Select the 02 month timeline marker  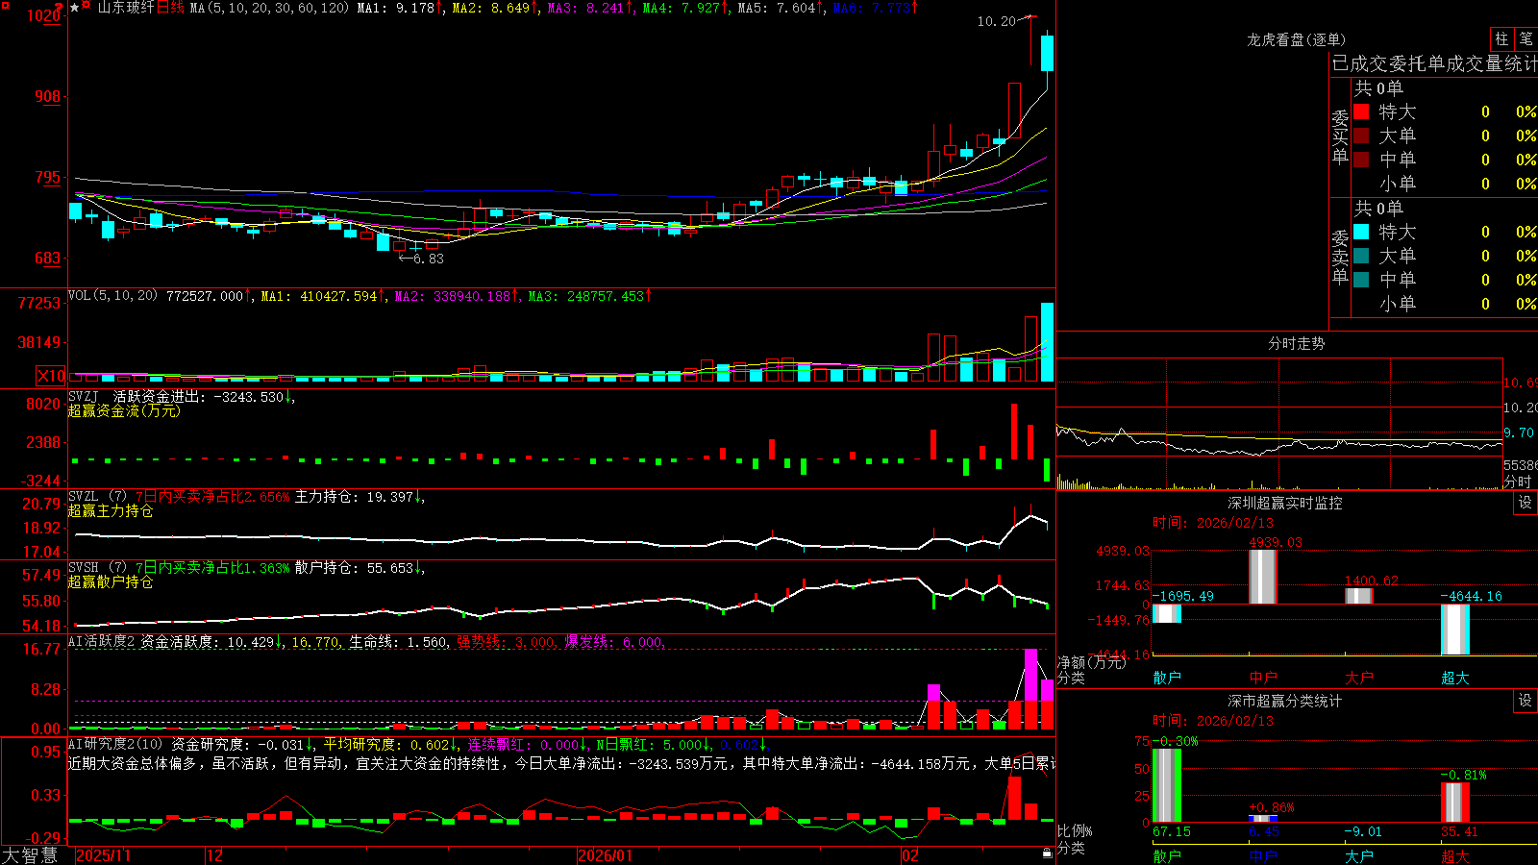pyautogui.click(x=910, y=855)
